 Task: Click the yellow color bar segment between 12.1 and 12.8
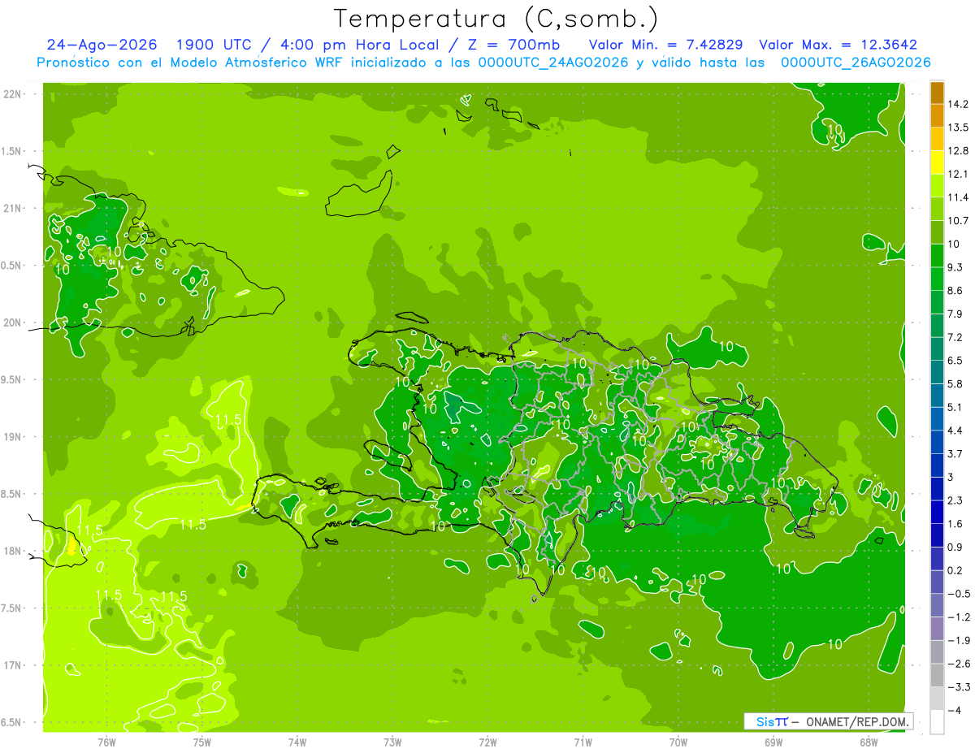point(937,162)
